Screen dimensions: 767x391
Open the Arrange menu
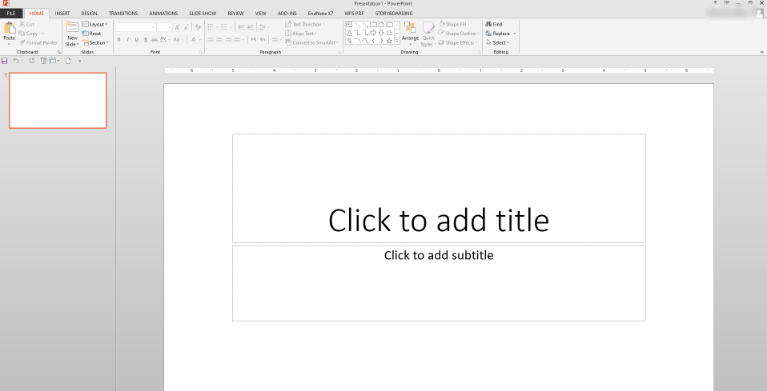pyautogui.click(x=410, y=34)
